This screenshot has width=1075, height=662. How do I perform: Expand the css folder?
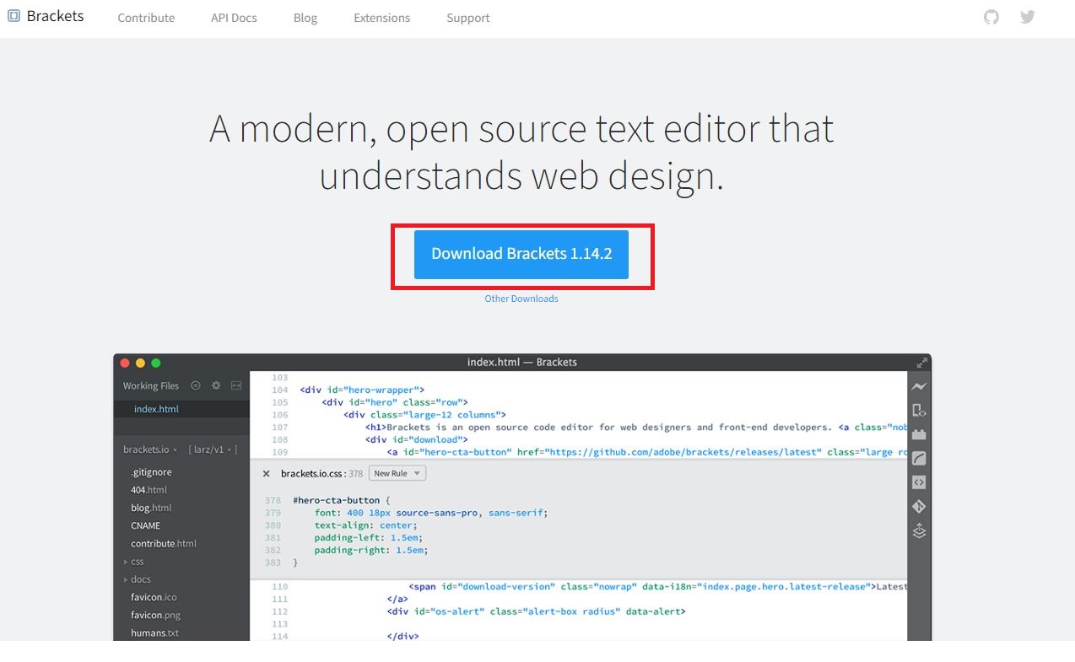(135, 562)
